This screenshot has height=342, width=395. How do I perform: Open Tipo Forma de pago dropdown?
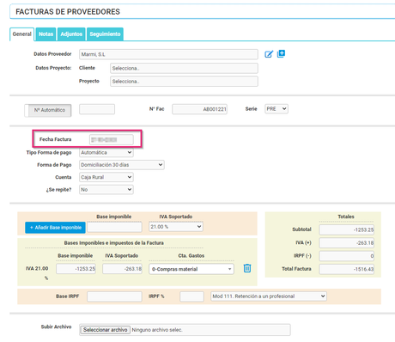pos(106,153)
